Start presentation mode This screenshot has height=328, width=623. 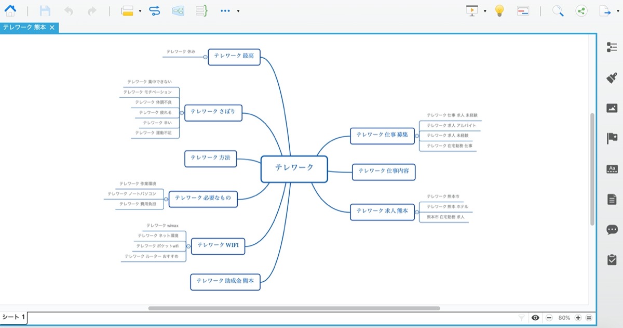click(472, 10)
